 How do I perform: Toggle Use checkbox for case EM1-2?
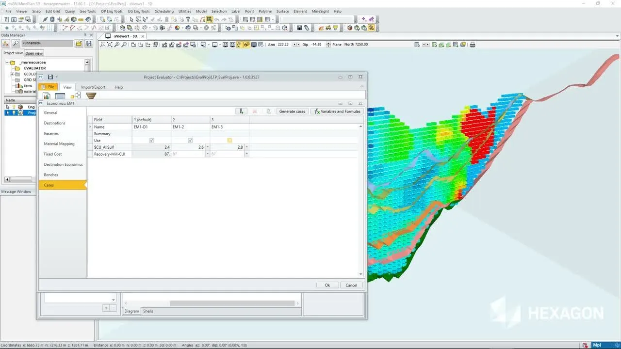[191, 141]
